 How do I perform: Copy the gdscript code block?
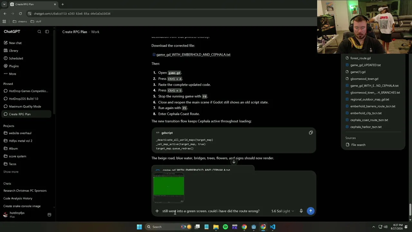311,133
